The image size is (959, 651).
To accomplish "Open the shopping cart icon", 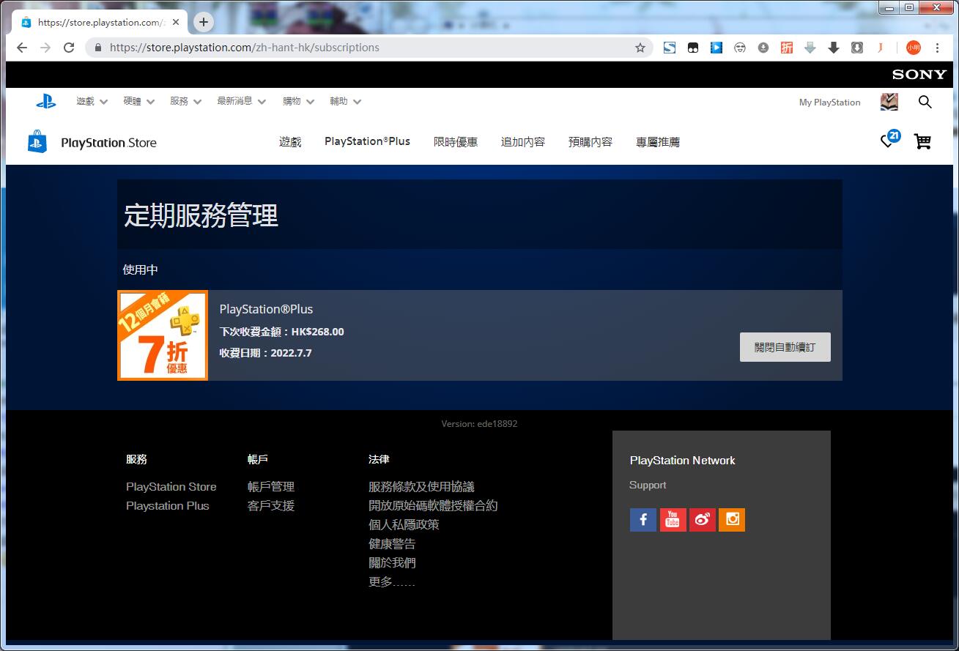I will coord(922,141).
